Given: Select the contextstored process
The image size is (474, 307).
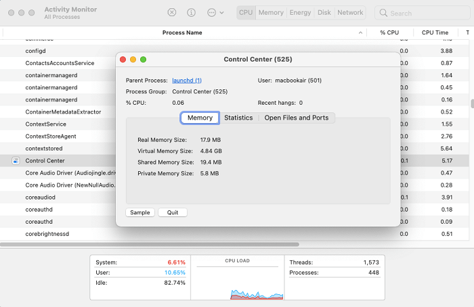Looking at the screenshot, I should (x=44, y=149).
